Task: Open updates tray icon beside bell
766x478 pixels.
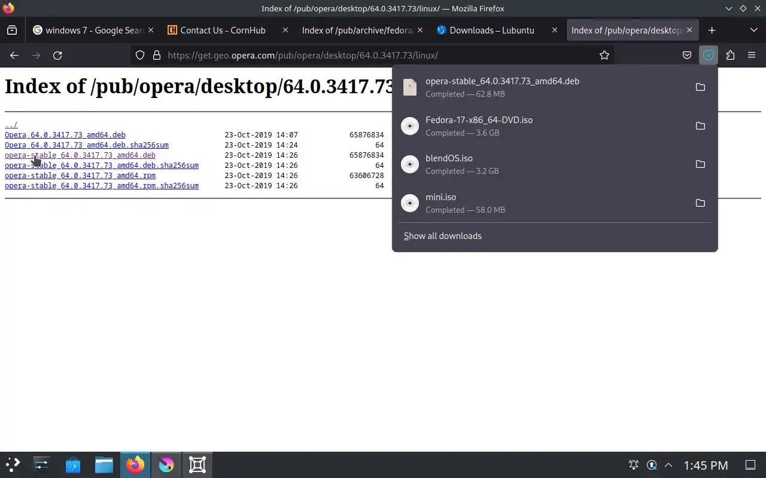Action: (652, 465)
